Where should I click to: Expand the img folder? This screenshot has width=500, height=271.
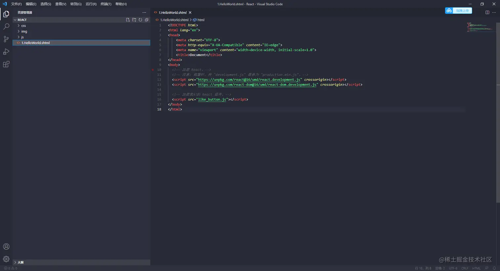pyautogui.click(x=24, y=31)
